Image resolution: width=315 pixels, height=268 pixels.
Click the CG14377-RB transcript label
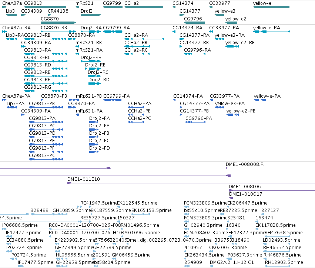194,43
